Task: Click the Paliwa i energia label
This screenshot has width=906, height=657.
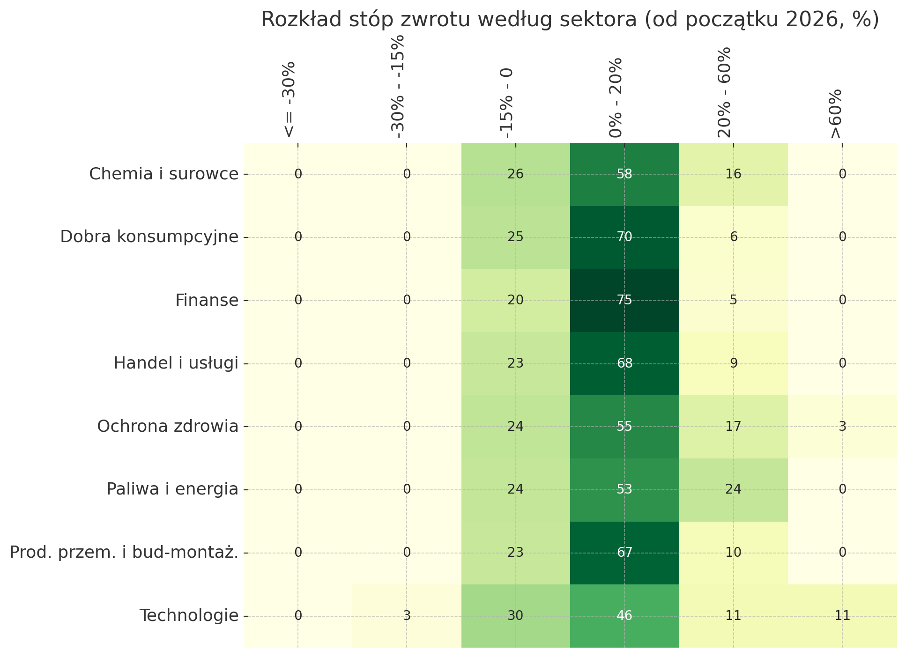Action: click(172, 489)
